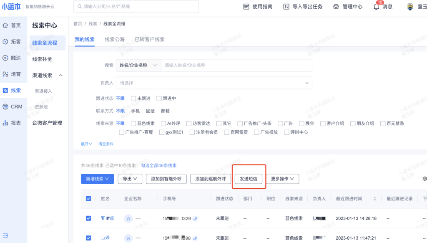Expand the 更多操作 dropdown
Screen dimensions: 427x243
pos(282,179)
